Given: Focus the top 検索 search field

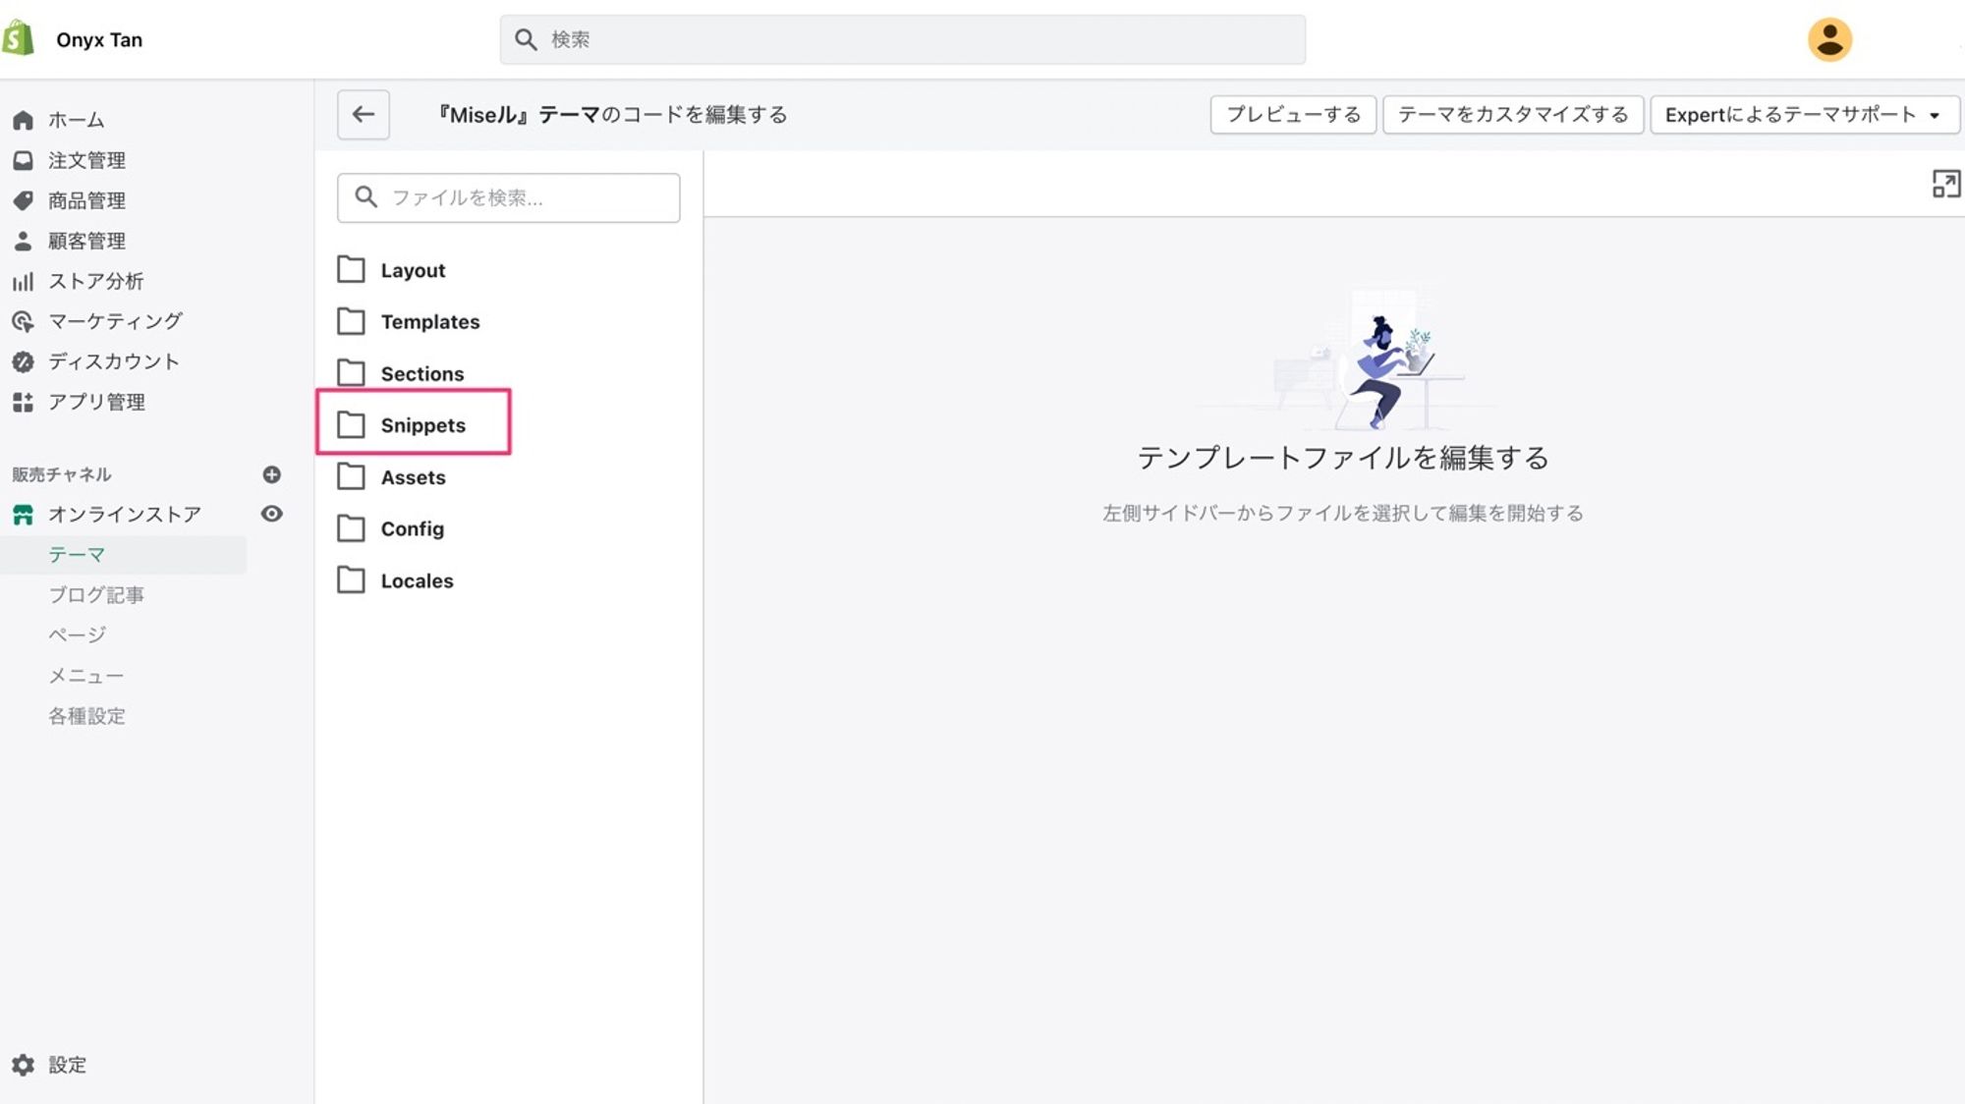Looking at the screenshot, I should 902,39.
